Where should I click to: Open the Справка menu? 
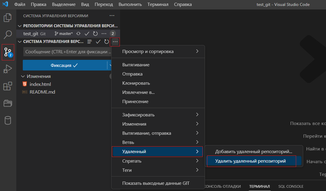pos(183,4)
